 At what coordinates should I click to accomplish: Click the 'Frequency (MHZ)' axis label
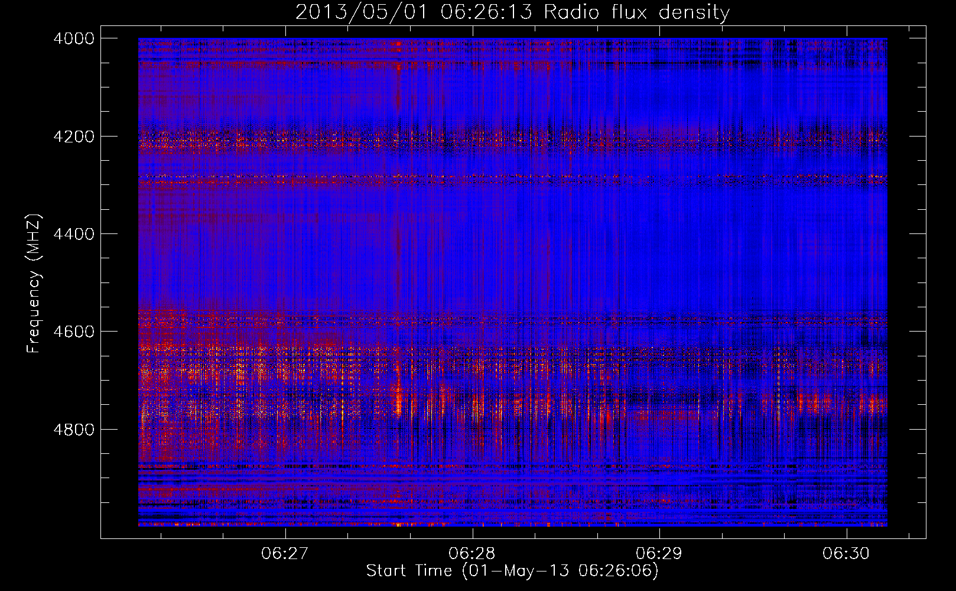(34, 284)
